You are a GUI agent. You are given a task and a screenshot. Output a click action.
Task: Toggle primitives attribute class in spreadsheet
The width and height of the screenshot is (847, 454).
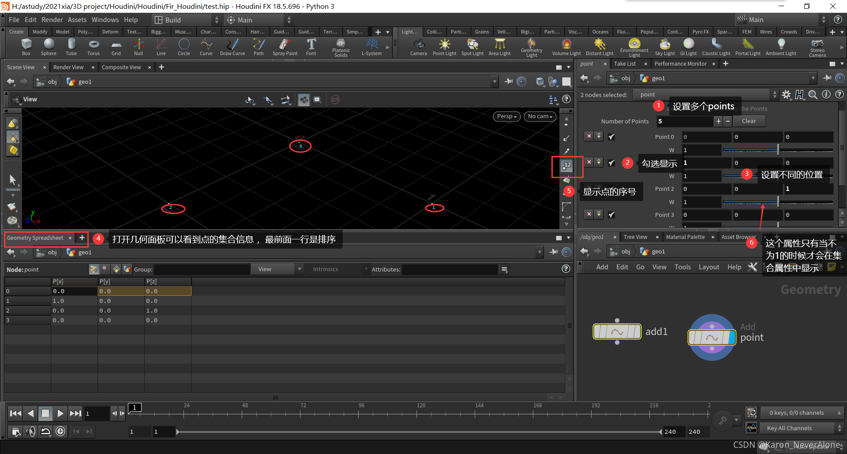coord(116,269)
